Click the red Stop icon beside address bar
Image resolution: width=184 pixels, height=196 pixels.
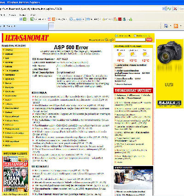tap(175, 9)
